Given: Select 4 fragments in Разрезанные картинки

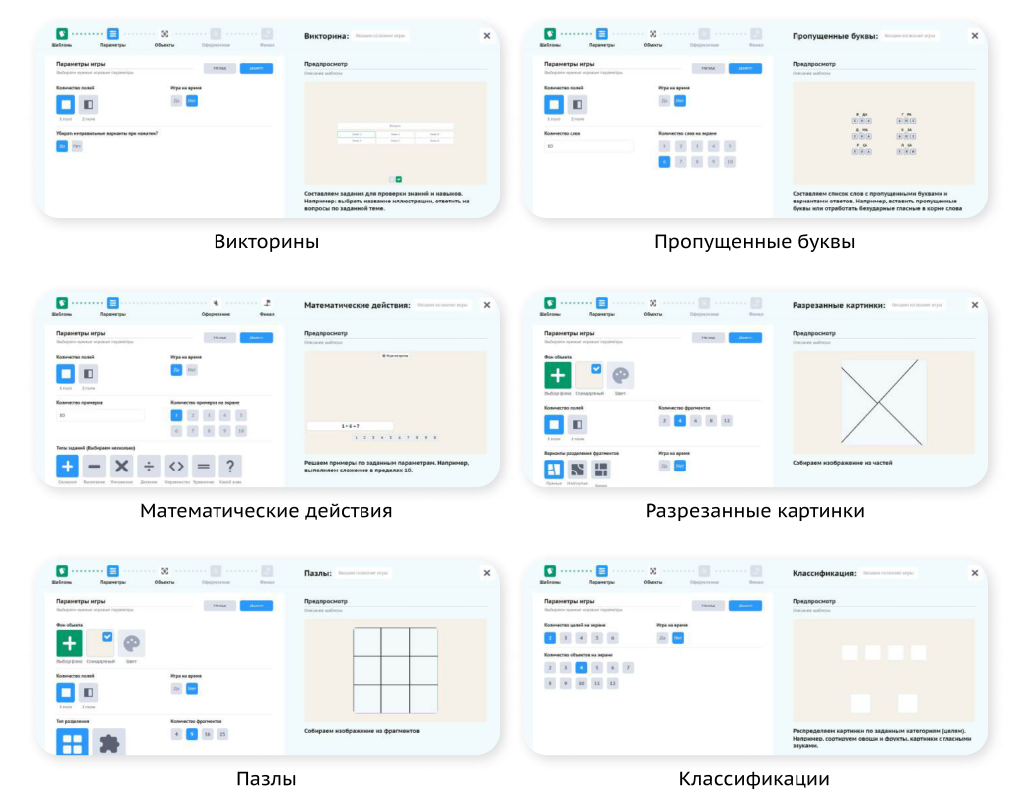Looking at the screenshot, I should coord(679,421).
